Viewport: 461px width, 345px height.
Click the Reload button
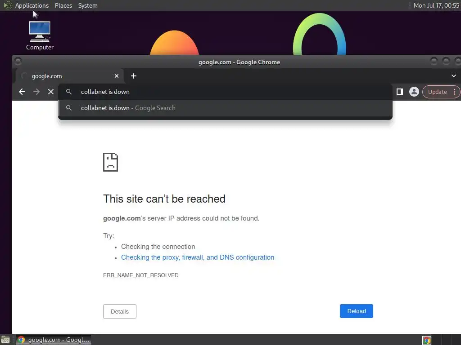(x=357, y=311)
